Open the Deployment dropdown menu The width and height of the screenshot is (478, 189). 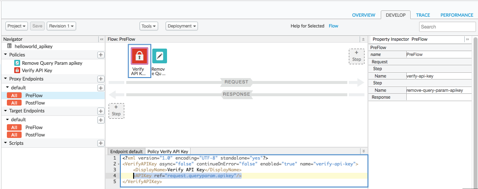pyautogui.click(x=182, y=26)
